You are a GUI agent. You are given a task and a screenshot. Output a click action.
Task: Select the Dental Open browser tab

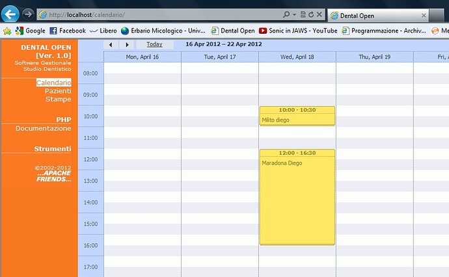[378, 16]
